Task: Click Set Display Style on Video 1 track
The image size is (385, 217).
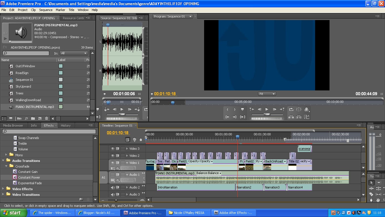Action: click(112, 168)
